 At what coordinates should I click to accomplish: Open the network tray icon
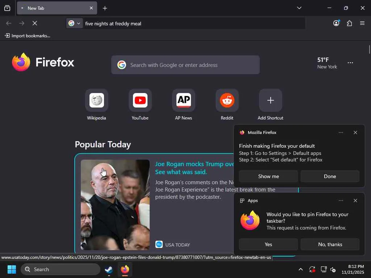[324, 269]
